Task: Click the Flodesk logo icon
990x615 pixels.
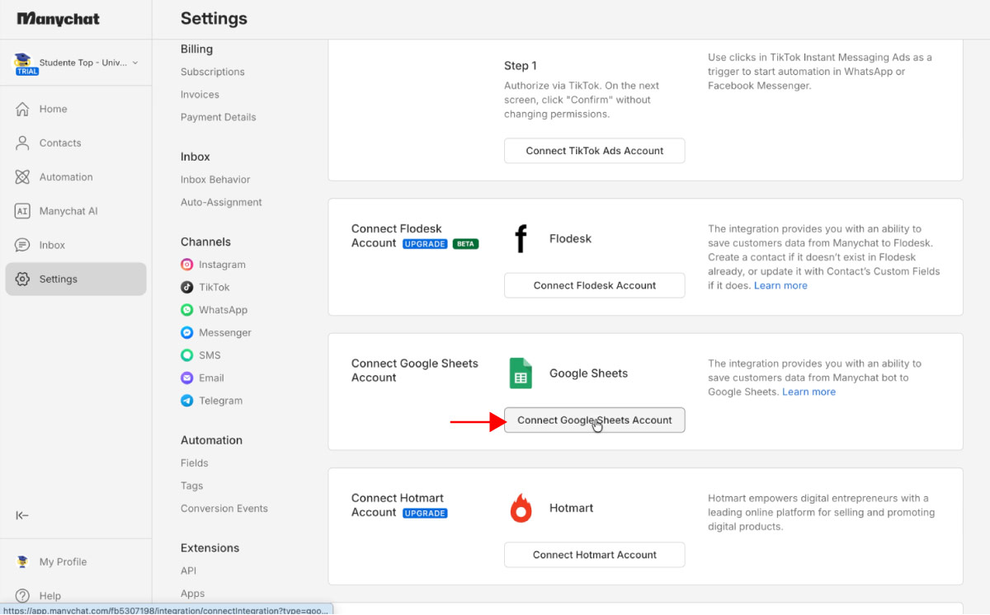Action: coord(521,239)
